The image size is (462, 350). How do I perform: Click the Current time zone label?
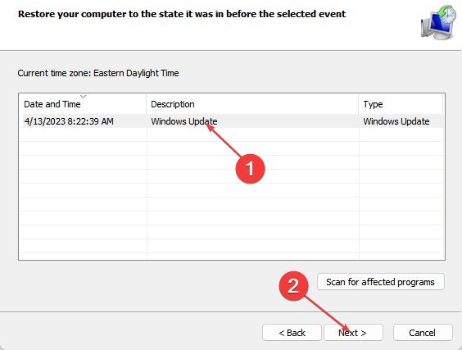pyautogui.click(x=98, y=73)
